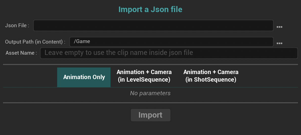Image resolution: width=301 pixels, height=135 pixels.
Task: Click the 'Output Path (in Content) :' label
Action: click(35, 42)
